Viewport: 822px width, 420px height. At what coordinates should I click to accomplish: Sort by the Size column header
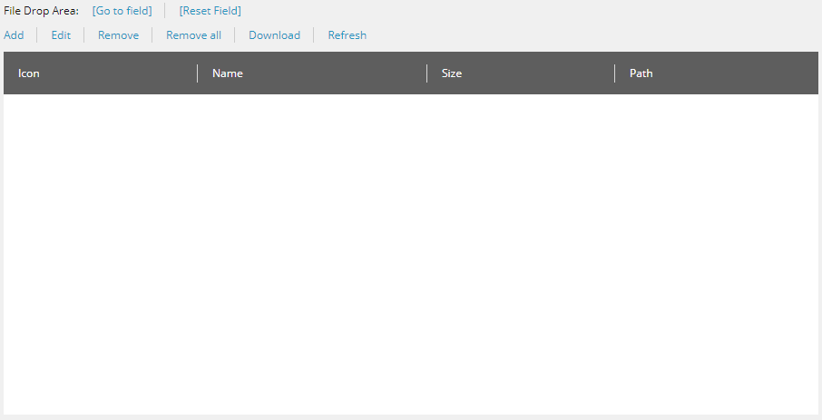pos(451,73)
